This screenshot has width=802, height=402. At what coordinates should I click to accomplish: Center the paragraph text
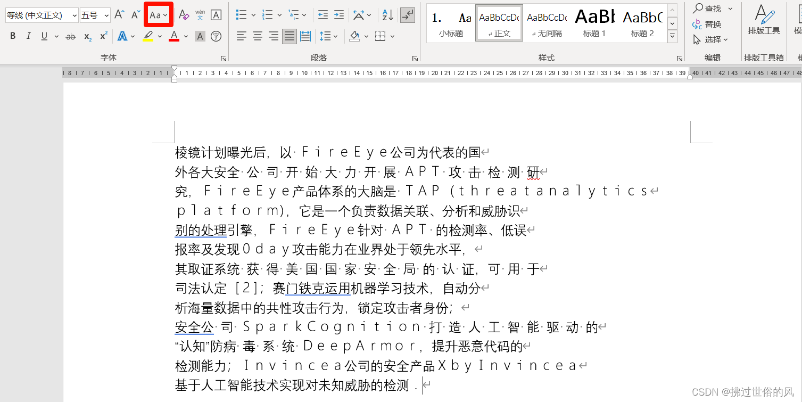click(x=258, y=36)
